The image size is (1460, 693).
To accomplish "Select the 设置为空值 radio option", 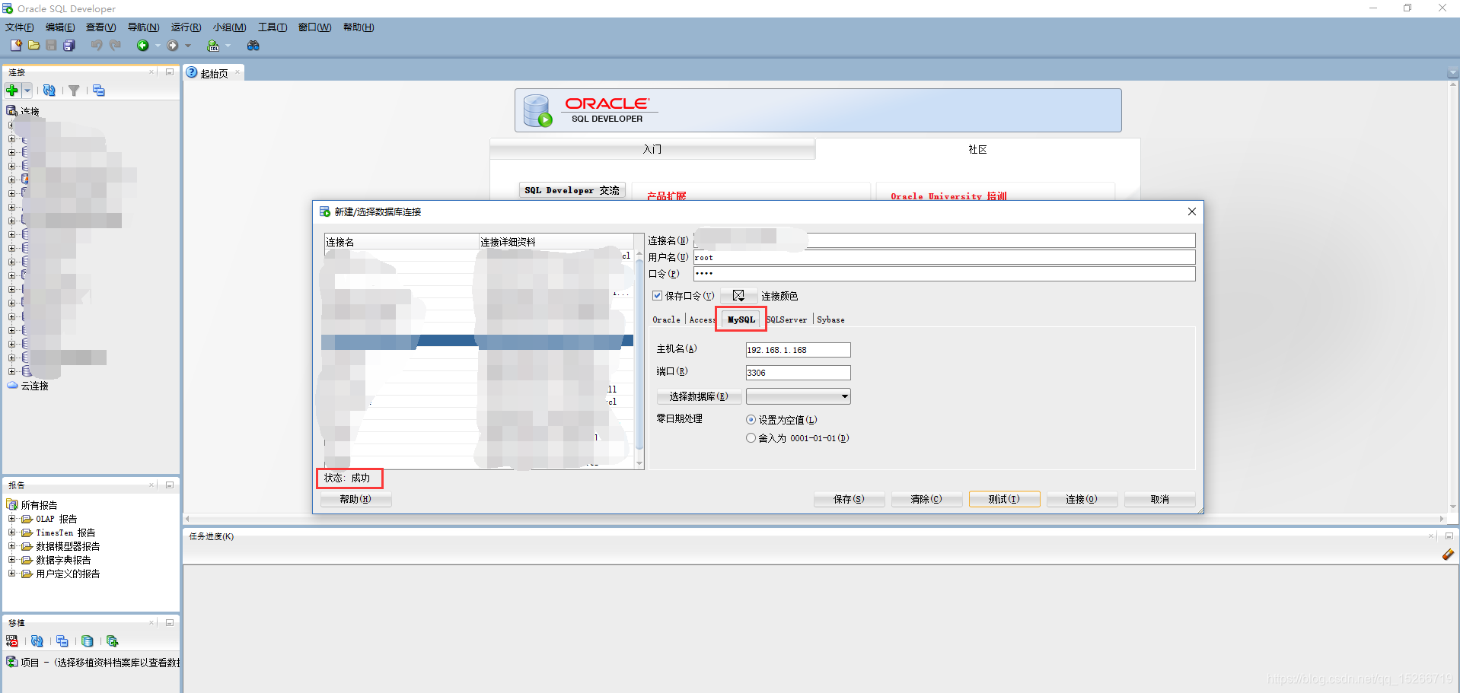I will [751, 419].
